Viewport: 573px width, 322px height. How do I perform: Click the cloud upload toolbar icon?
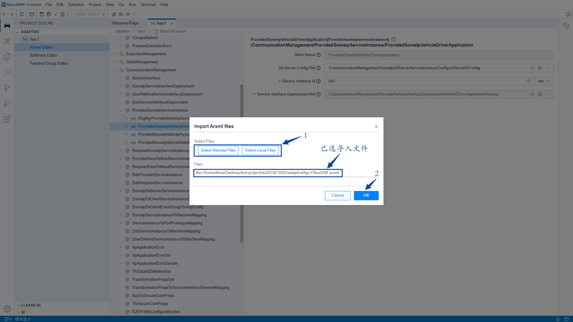pos(128,14)
